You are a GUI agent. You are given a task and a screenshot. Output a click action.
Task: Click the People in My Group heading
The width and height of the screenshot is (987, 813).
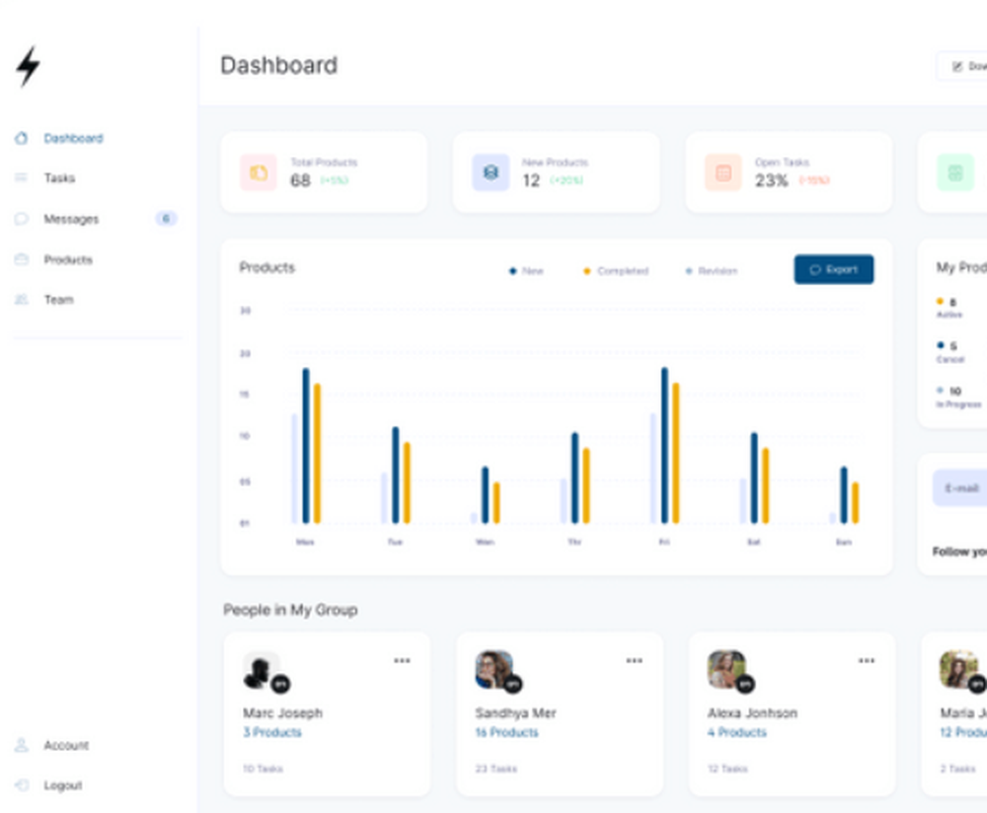click(x=291, y=610)
